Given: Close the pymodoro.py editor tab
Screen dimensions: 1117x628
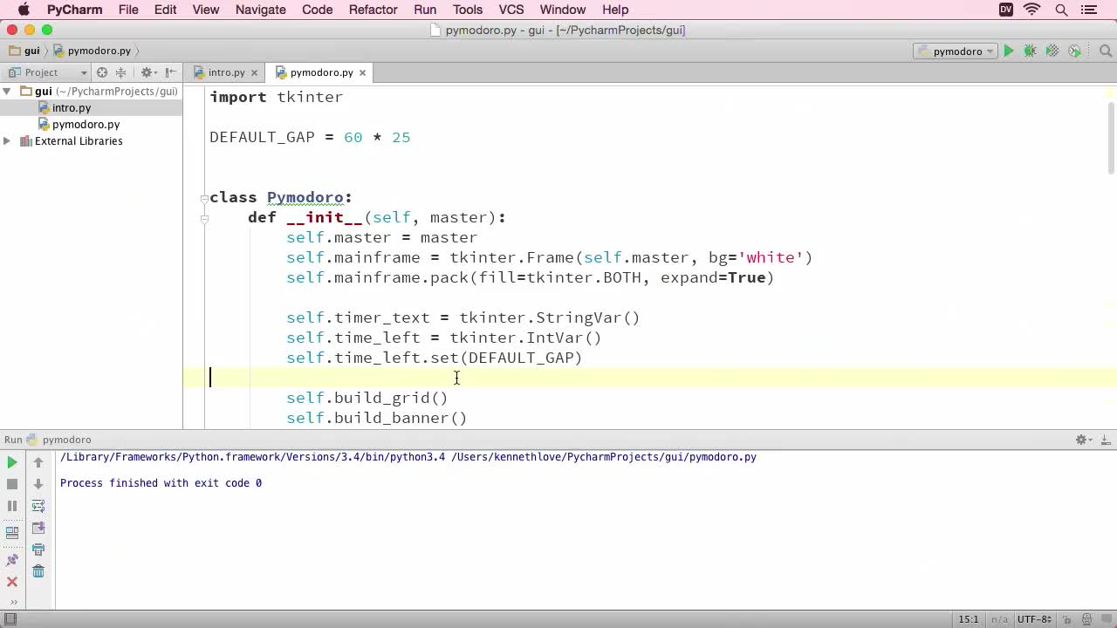Looking at the screenshot, I should click(x=362, y=72).
